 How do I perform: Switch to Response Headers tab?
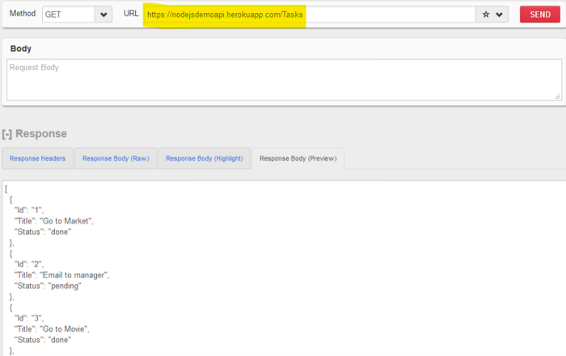click(37, 158)
